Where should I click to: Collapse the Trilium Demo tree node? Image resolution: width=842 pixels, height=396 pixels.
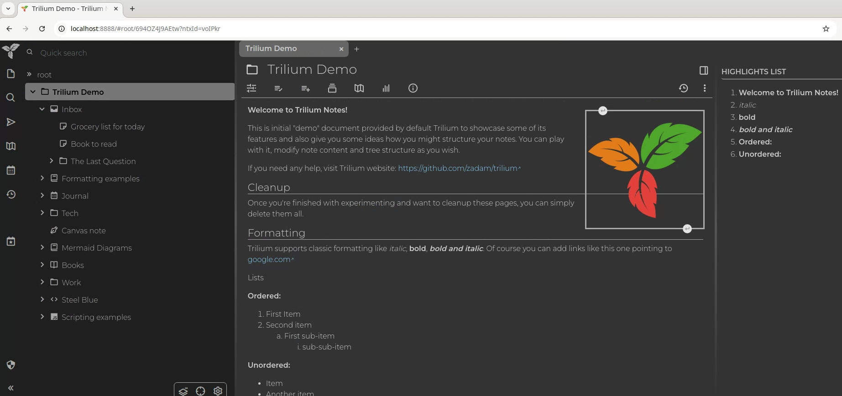33,92
